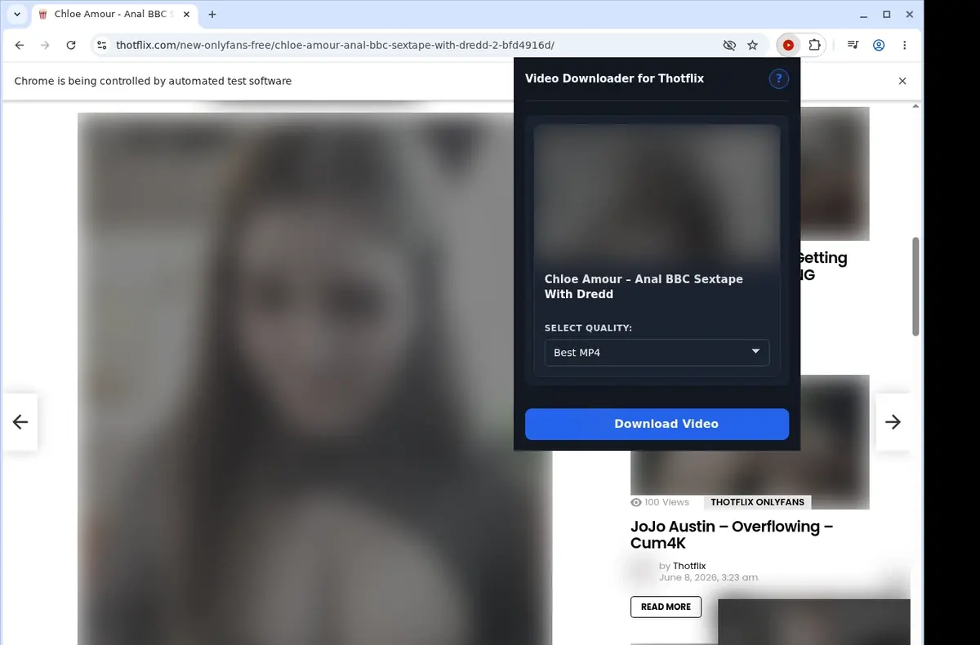
Task: Click the red video downloader extension icon
Action: [x=788, y=46]
